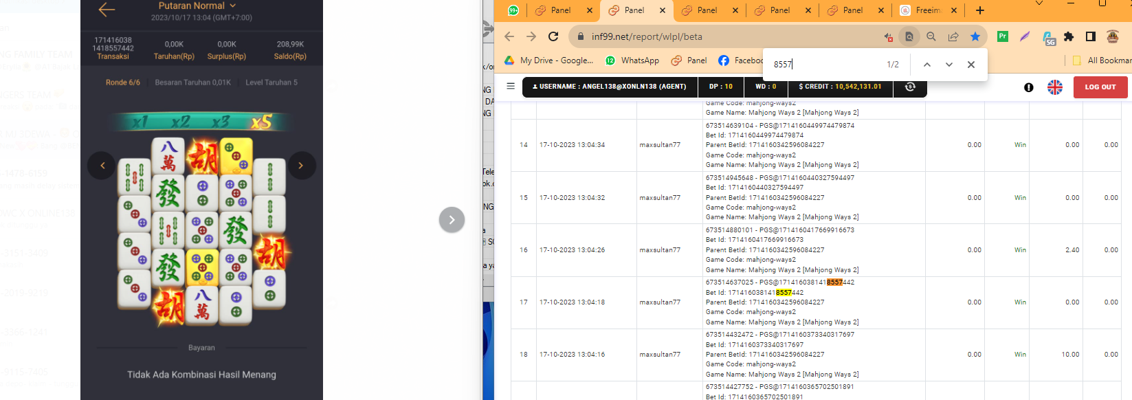Click the highlighted Bet Id 1714160381418557442
The image size is (1132, 400).
tap(755, 292)
